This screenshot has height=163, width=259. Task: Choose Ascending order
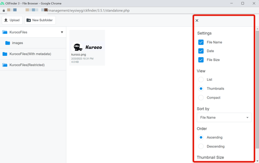tap(201, 137)
